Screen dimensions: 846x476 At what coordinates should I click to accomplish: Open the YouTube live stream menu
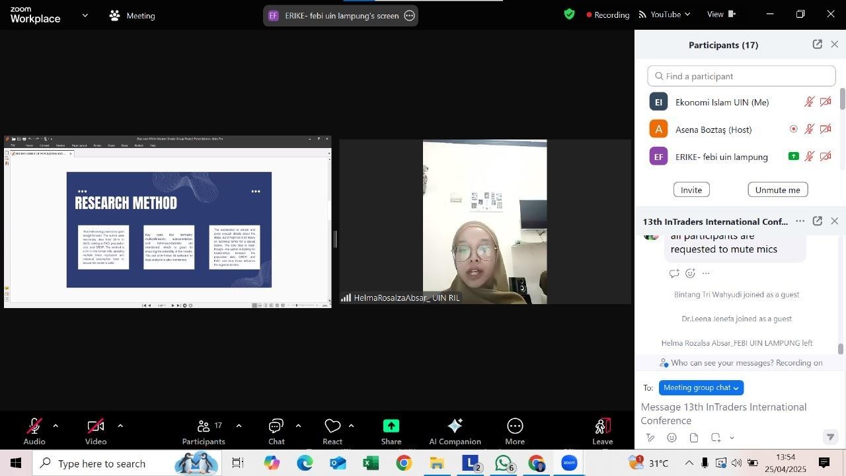pyautogui.click(x=664, y=14)
